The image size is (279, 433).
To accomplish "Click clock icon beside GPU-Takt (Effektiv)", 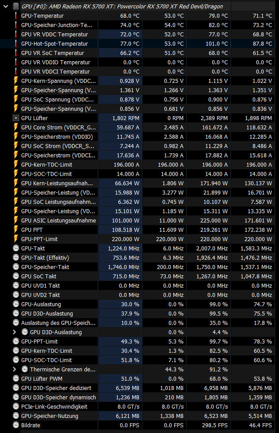I will tap(16, 257).
